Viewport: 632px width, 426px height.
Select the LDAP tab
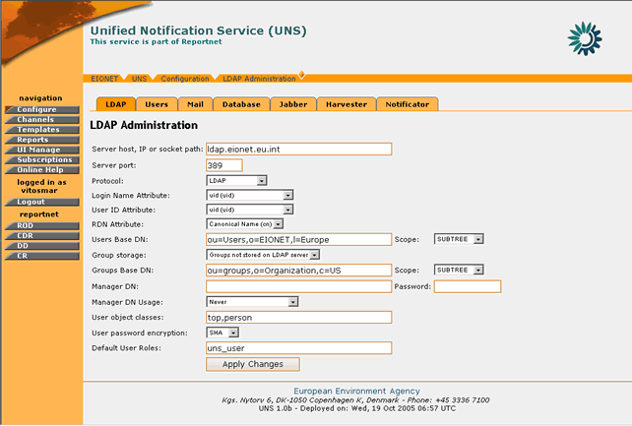116,104
